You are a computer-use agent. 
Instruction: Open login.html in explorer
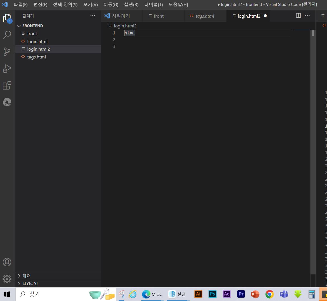(x=58, y=41)
